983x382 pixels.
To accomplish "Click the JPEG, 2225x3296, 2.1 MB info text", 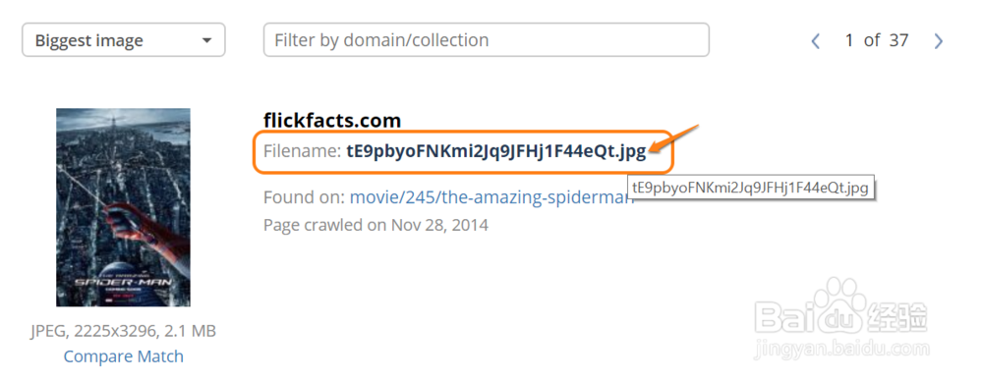I will [x=124, y=331].
